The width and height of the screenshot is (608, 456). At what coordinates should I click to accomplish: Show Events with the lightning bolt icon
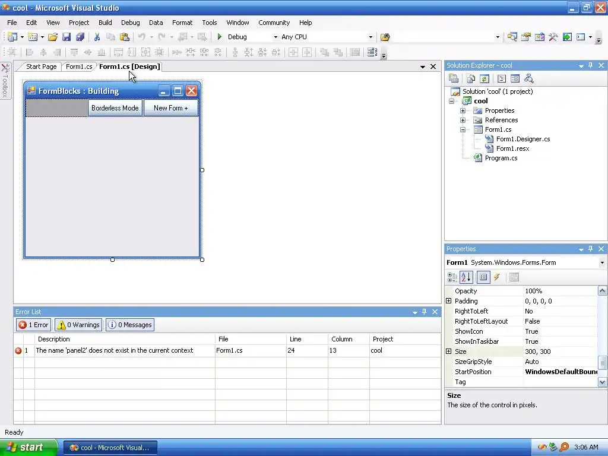(497, 277)
